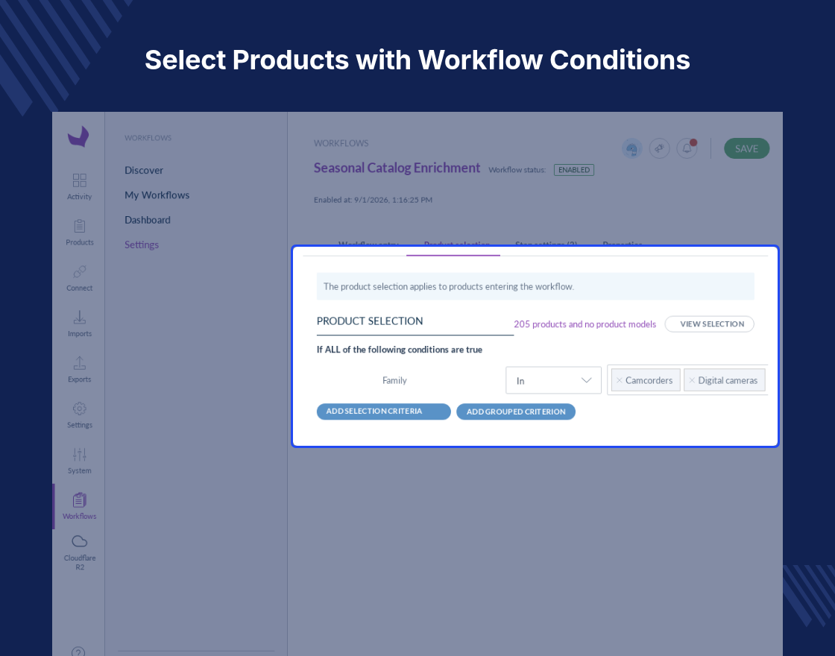The image size is (835, 656).
Task: Open Discover in the Workflows menu
Action: pos(144,171)
